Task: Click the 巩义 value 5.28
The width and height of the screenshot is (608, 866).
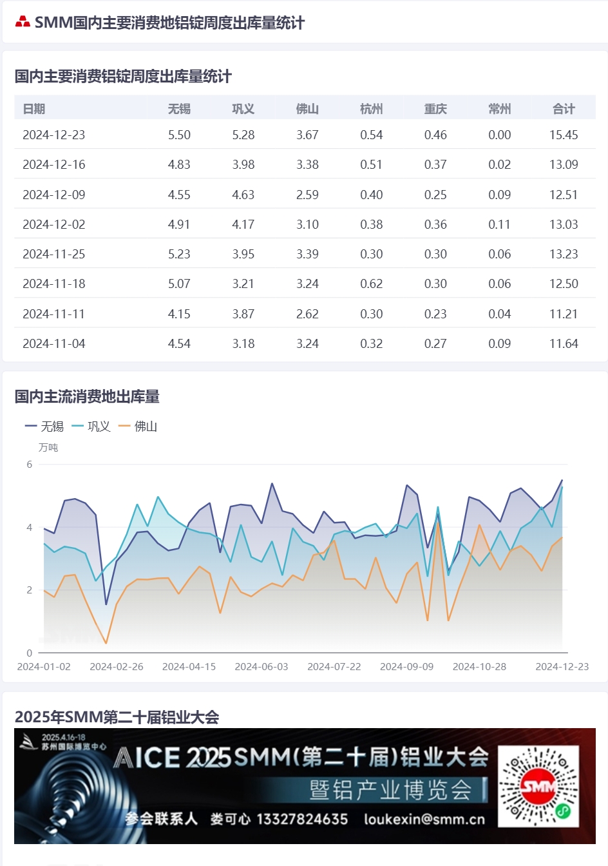Action: 243,135
